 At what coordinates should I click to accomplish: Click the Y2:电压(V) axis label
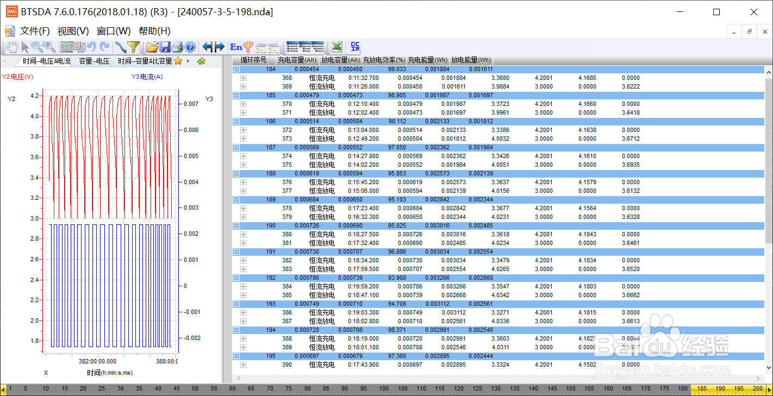[18, 77]
